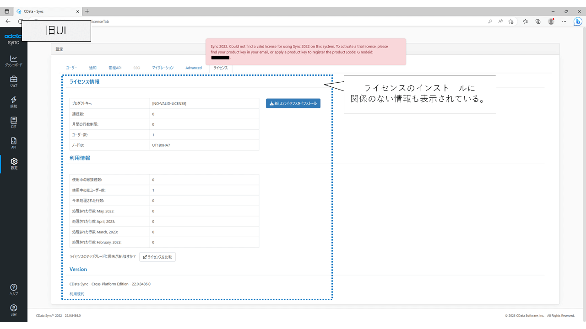Click the 利用情報 heading
This screenshot has width=586, height=329.
(80, 158)
